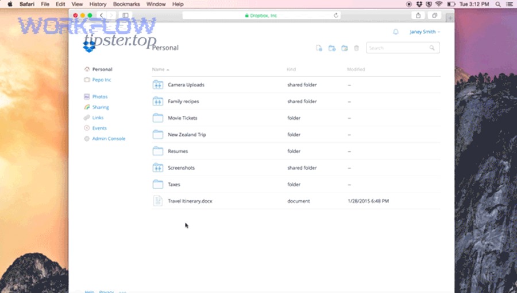Open the Photos sidebar link
This screenshot has width=517, height=293.
(99, 97)
